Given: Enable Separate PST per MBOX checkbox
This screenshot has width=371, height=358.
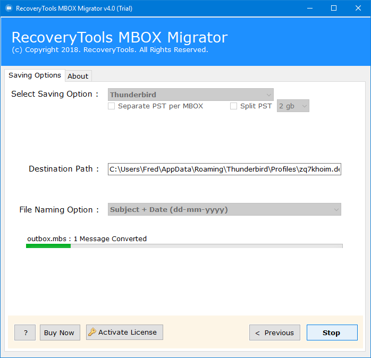Looking at the screenshot, I should click(x=111, y=106).
